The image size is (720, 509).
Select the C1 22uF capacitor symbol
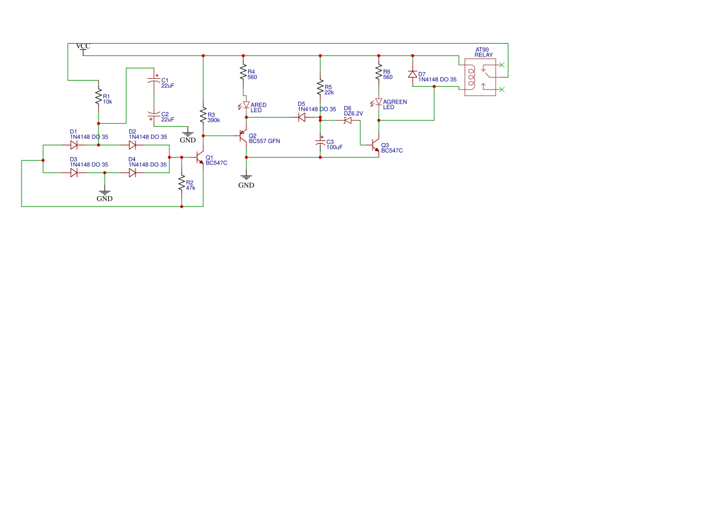pyautogui.click(x=155, y=81)
